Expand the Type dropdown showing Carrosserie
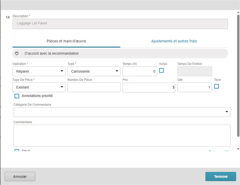The image size is (240, 185). [x=94, y=71]
